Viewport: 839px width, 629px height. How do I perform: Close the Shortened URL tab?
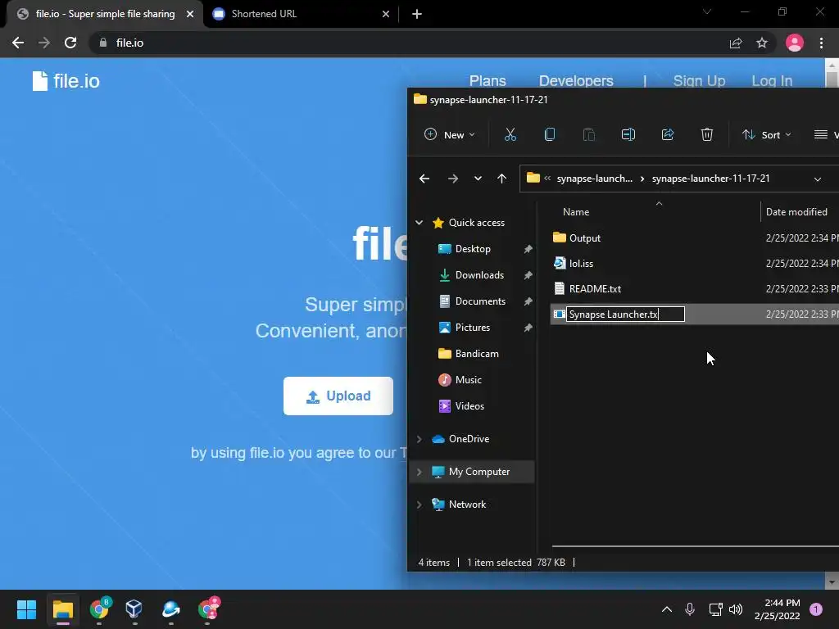[386, 14]
